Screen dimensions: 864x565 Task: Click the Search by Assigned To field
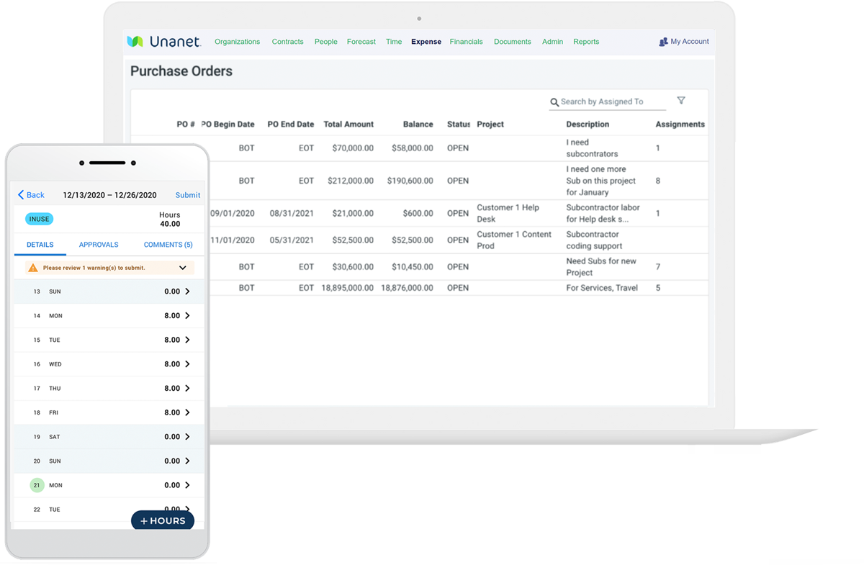[x=607, y=101]
